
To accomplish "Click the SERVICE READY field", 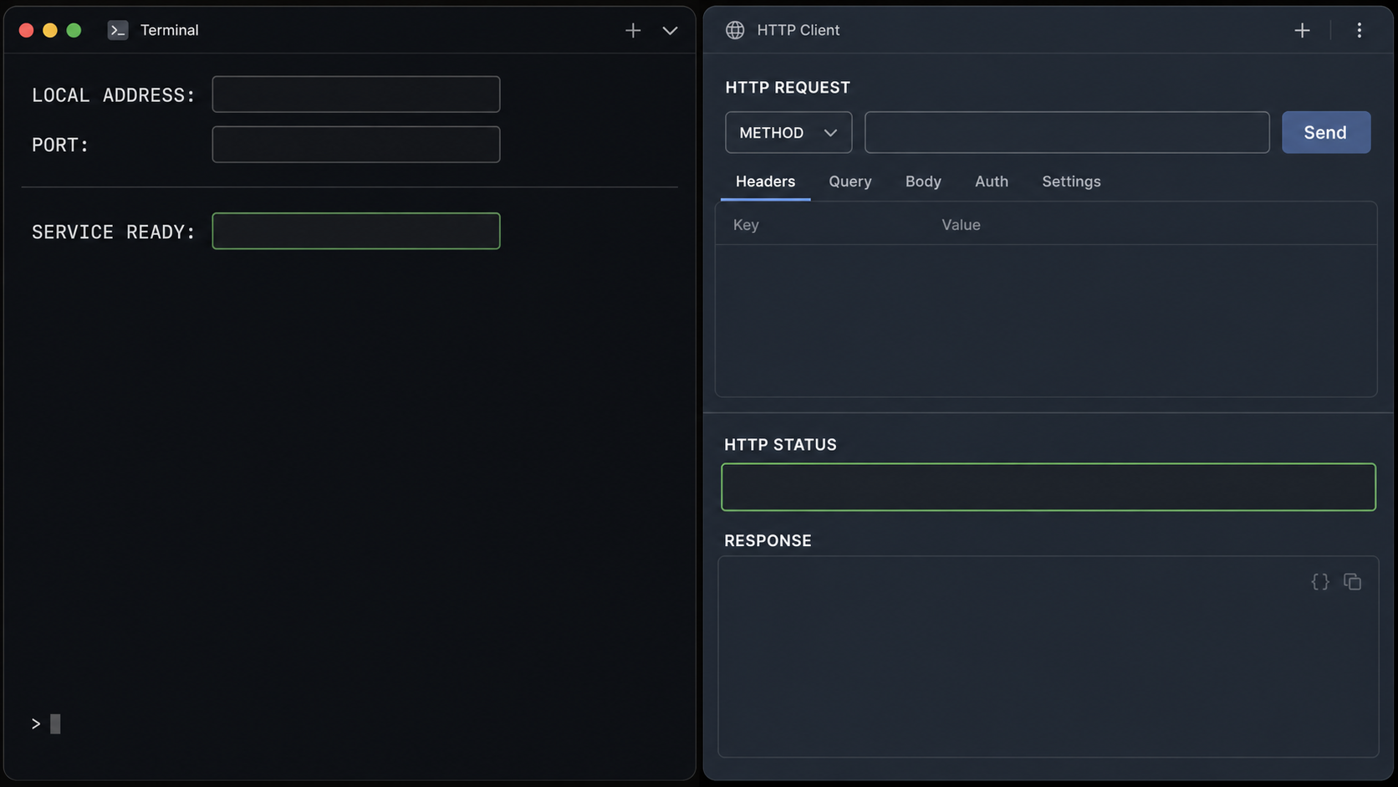I will [356, 231].
